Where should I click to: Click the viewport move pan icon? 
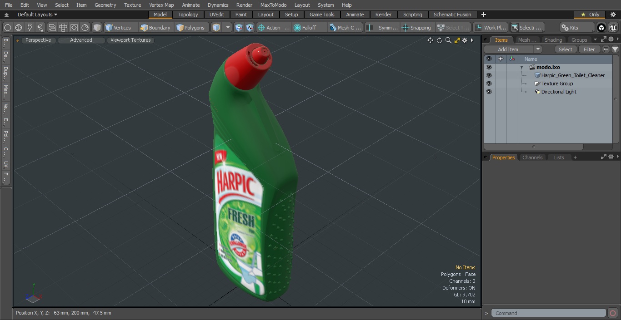[x=430, y=40]
